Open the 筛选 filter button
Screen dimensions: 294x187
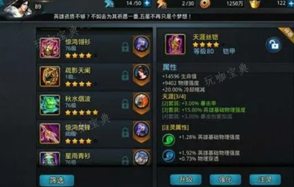click(x=57, y=180)
